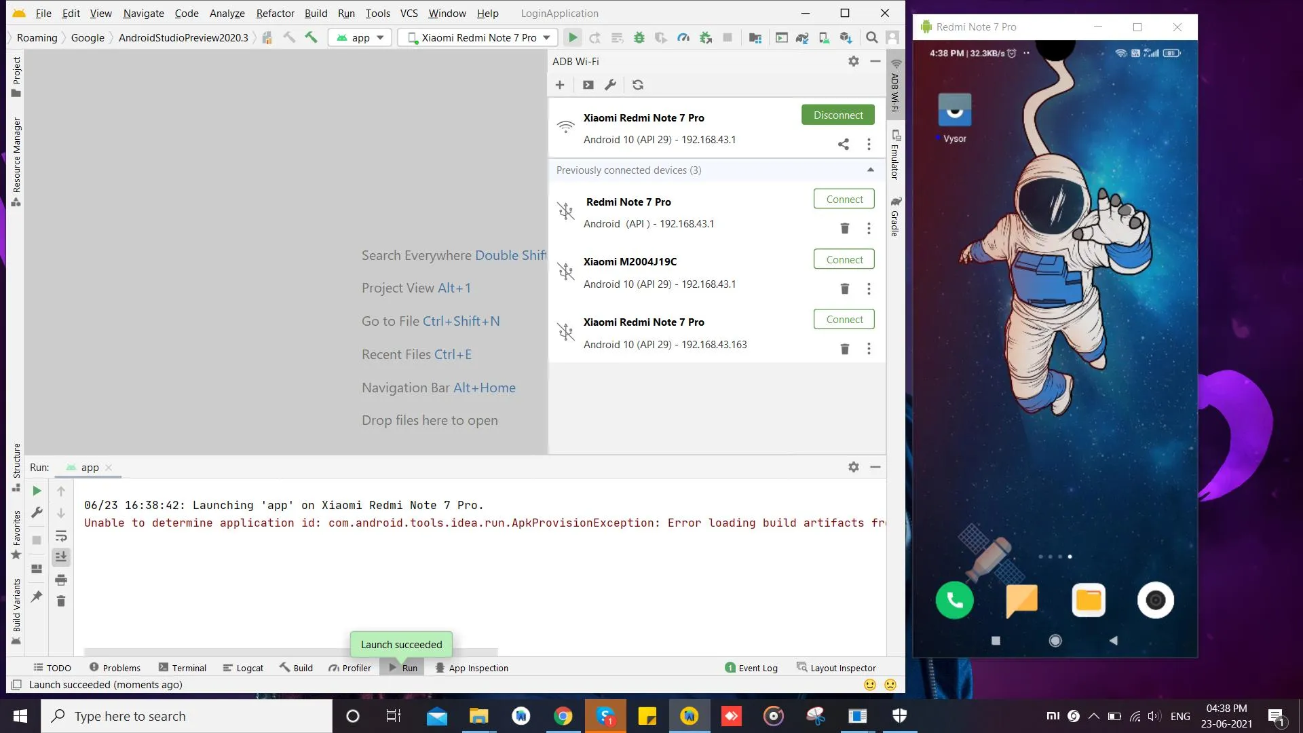The height and width of the screenshot is (733, 1303).
Task: Connect to the Xiaomi M2004J19C device
Action: tap(844, 259)
